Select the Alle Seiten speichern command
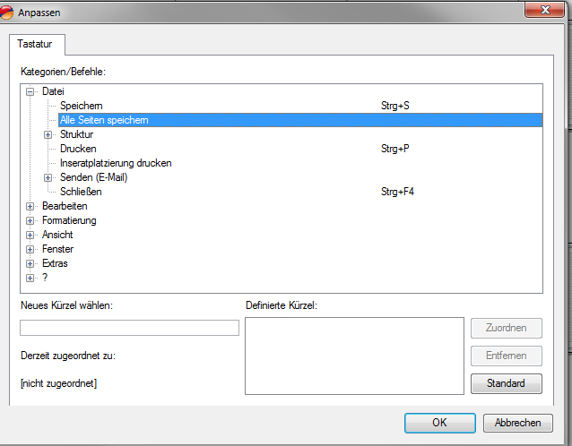The height and width of the screenshot is (446, 572). (x=104, y=120)
